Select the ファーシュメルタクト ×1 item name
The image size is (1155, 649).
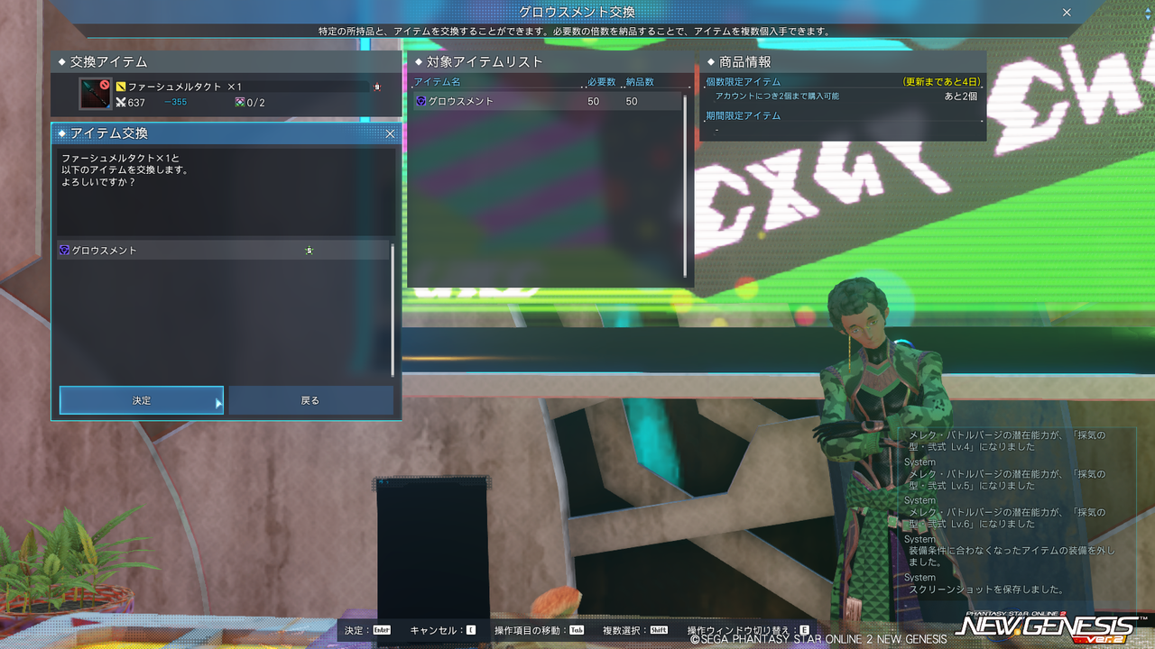pos(185,87)
